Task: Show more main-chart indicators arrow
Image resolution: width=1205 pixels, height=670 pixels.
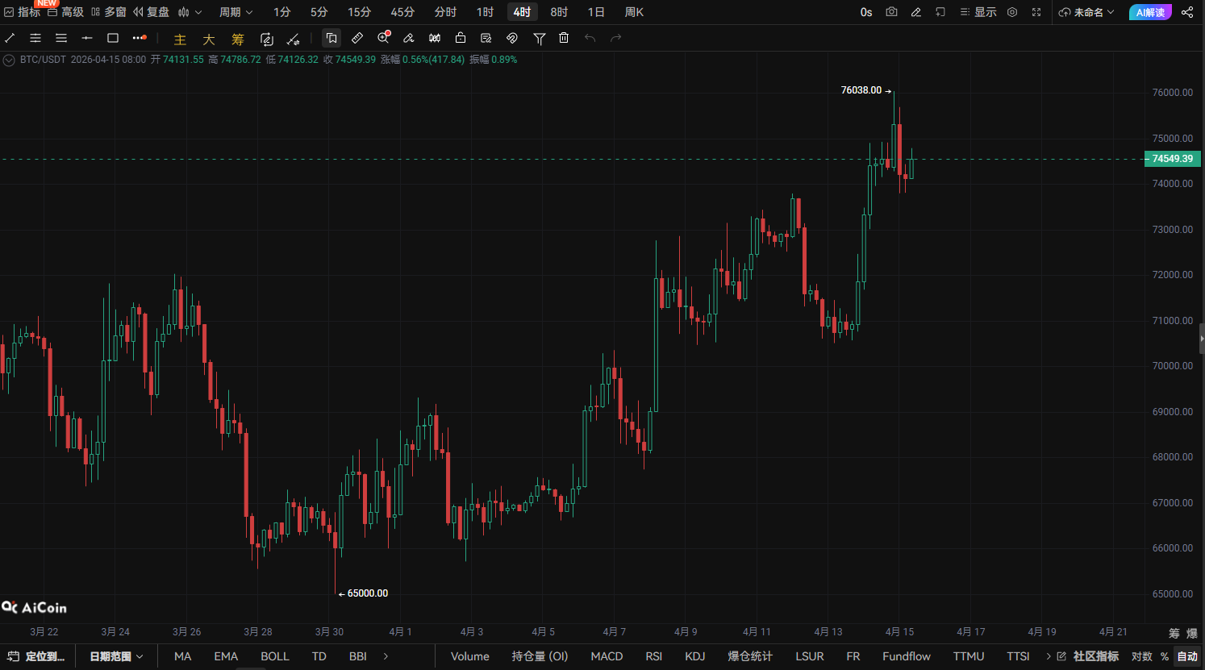Action: pos(386,656)
